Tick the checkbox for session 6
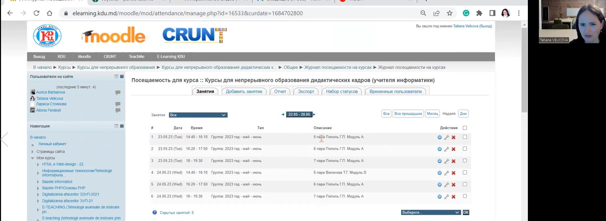 465,196
